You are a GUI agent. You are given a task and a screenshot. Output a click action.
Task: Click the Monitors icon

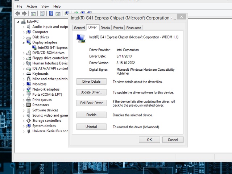point(29,84)
